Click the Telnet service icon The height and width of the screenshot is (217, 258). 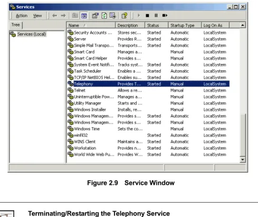tap(71, 90)
